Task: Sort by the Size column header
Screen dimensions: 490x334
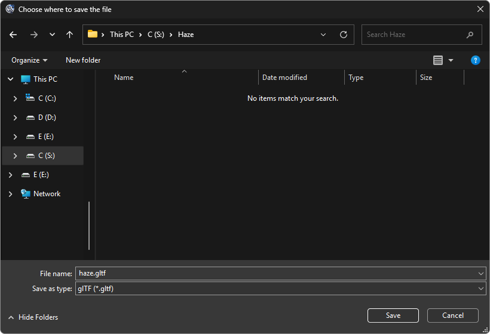Action: (426, 78)
